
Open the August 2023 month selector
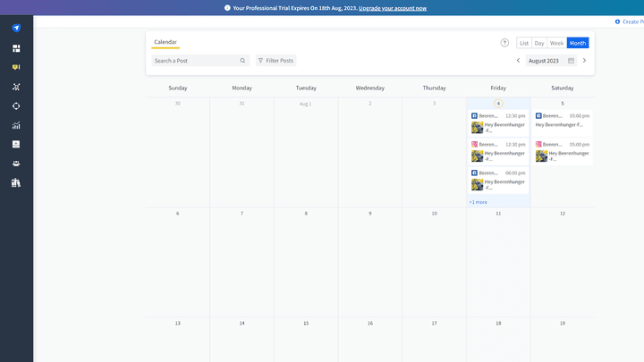[x=551, y=61]
